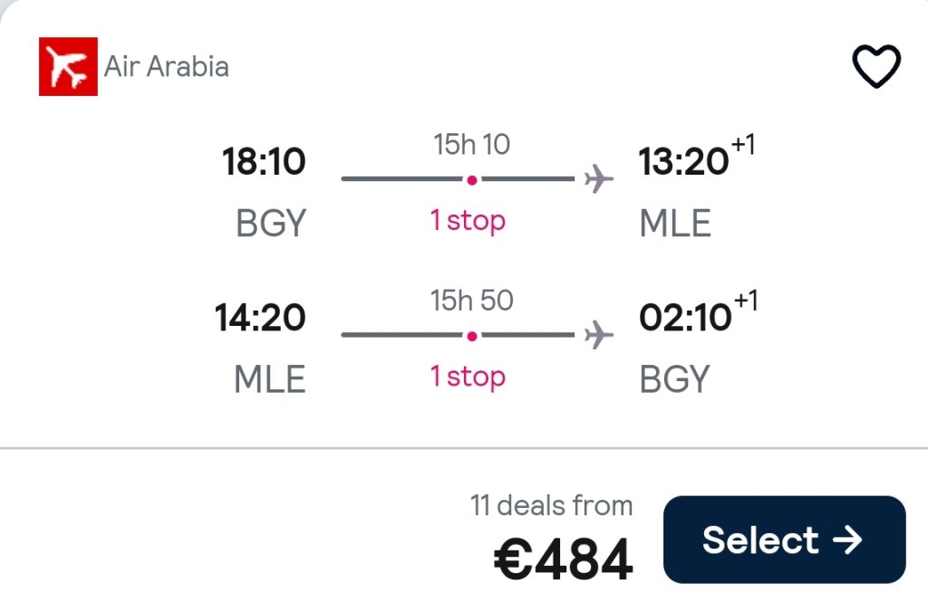Click the arrow on the Select button
Viewport: 928px width, 612px height.
coord(847,540)
